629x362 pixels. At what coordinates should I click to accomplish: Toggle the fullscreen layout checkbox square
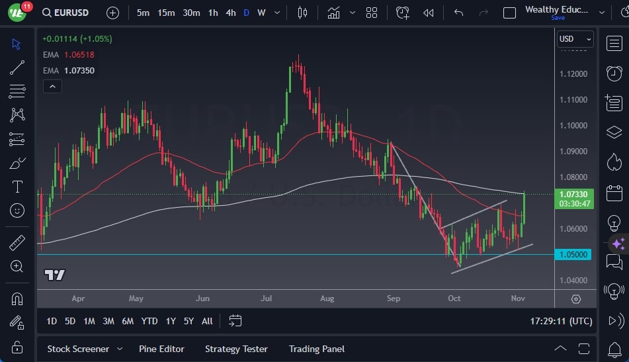tap(509, 13)
